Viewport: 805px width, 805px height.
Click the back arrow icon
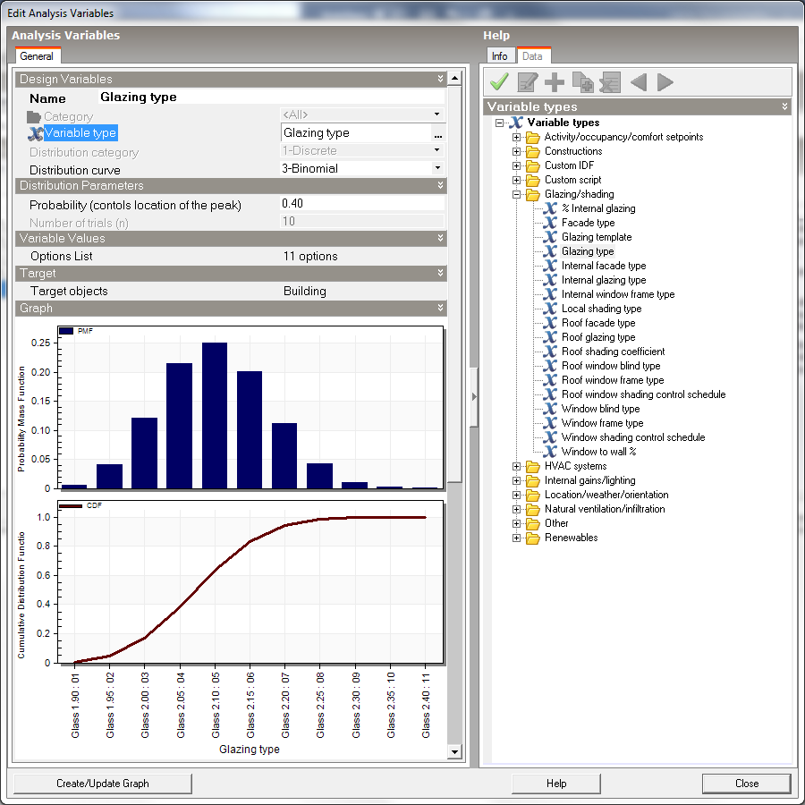(638, 82)
